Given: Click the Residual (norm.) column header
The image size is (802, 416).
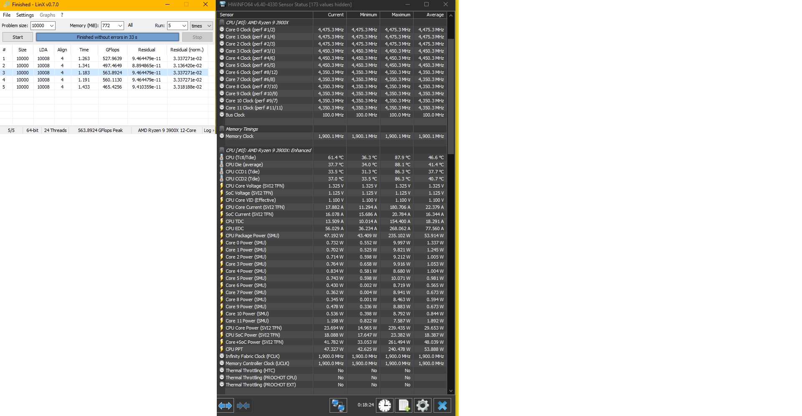Looking at the screenshot, I should point(187,50).
